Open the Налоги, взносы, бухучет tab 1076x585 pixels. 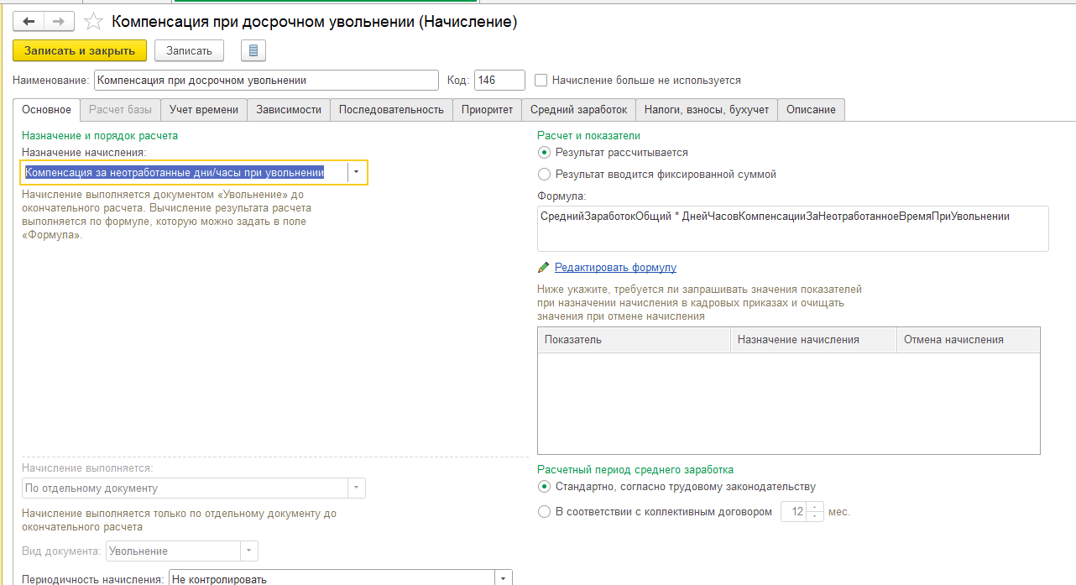tap(706, 110)
